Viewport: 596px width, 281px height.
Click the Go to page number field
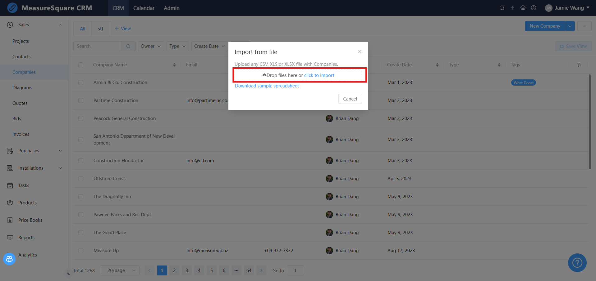pos(296,270)
